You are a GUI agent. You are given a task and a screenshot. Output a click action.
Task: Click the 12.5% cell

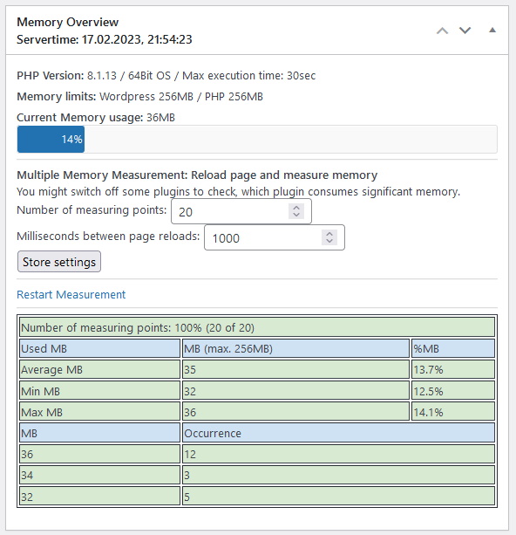(453, 391)
